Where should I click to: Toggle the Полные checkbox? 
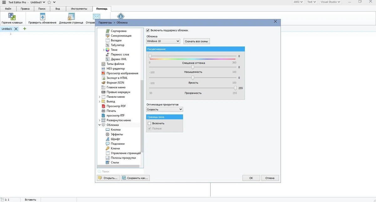coord(149,129)
